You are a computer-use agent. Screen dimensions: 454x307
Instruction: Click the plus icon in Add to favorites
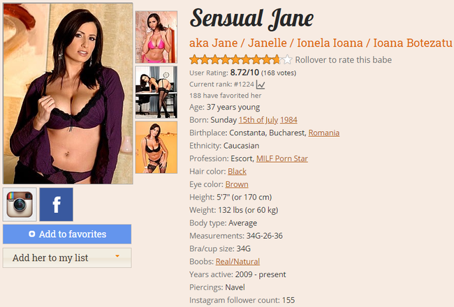(x=32, y=234)
